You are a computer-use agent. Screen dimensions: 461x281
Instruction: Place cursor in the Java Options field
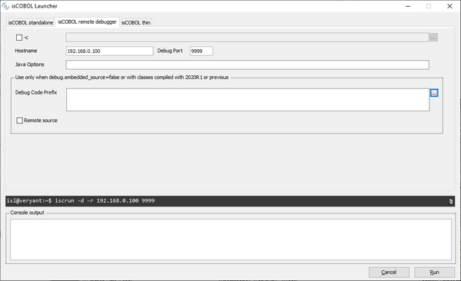point(247,64)
